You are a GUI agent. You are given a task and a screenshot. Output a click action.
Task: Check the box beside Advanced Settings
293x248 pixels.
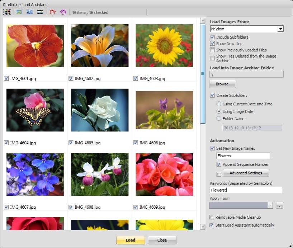tap(219, 174)
